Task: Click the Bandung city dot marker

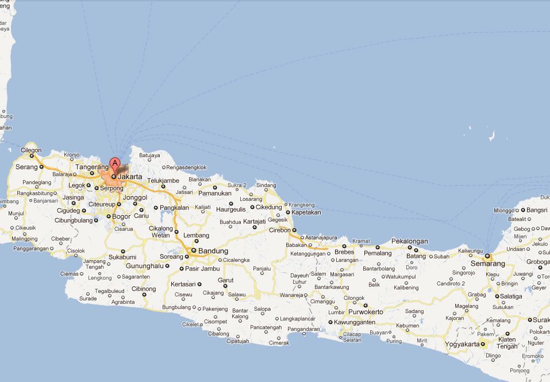Action: click(x=194, y=250)
